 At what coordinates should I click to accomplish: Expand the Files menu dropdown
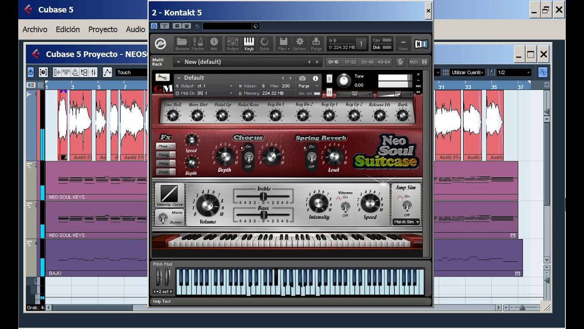283,44
